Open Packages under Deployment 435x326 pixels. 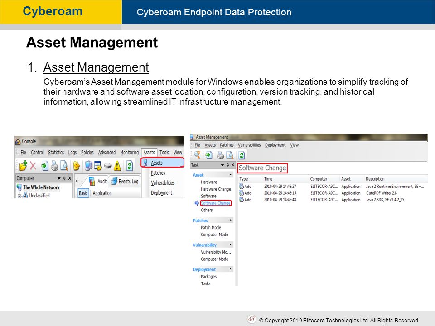point(208,277)
